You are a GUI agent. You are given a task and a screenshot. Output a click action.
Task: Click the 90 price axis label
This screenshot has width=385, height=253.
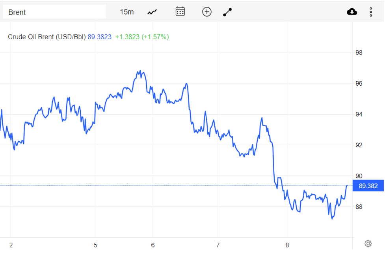(359, 176)
